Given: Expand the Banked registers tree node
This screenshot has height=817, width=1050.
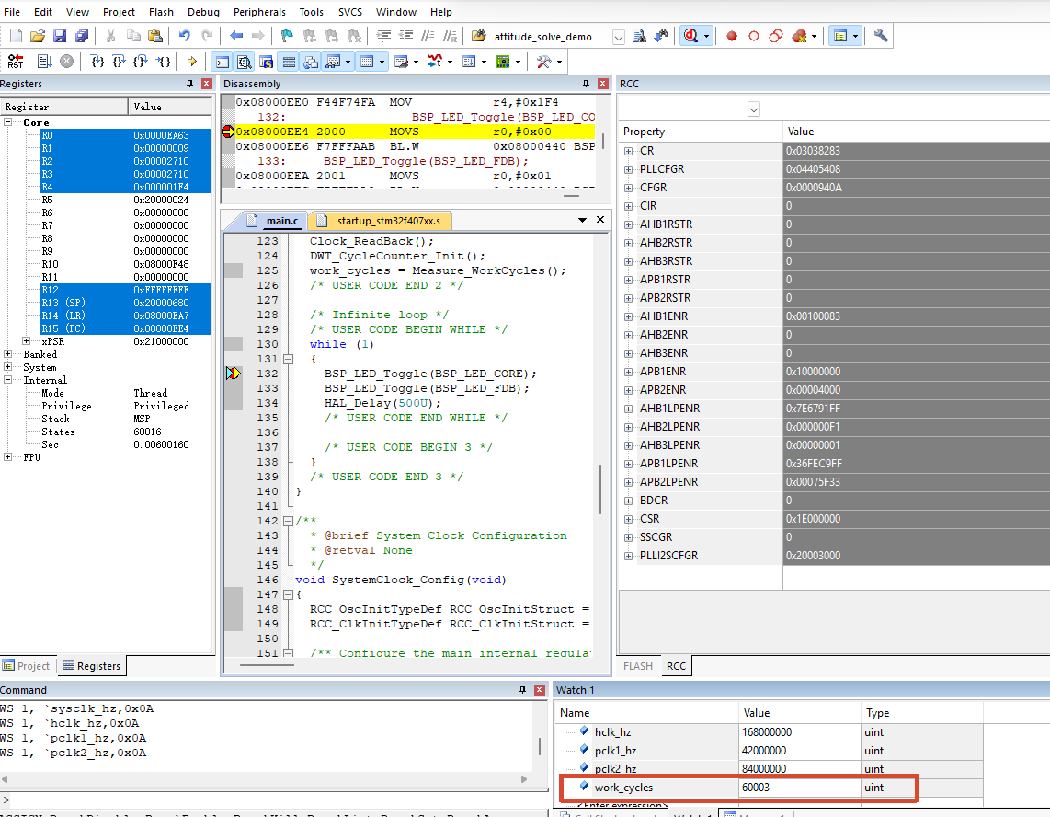Looking at the screenshot, I should click(8, 354).
